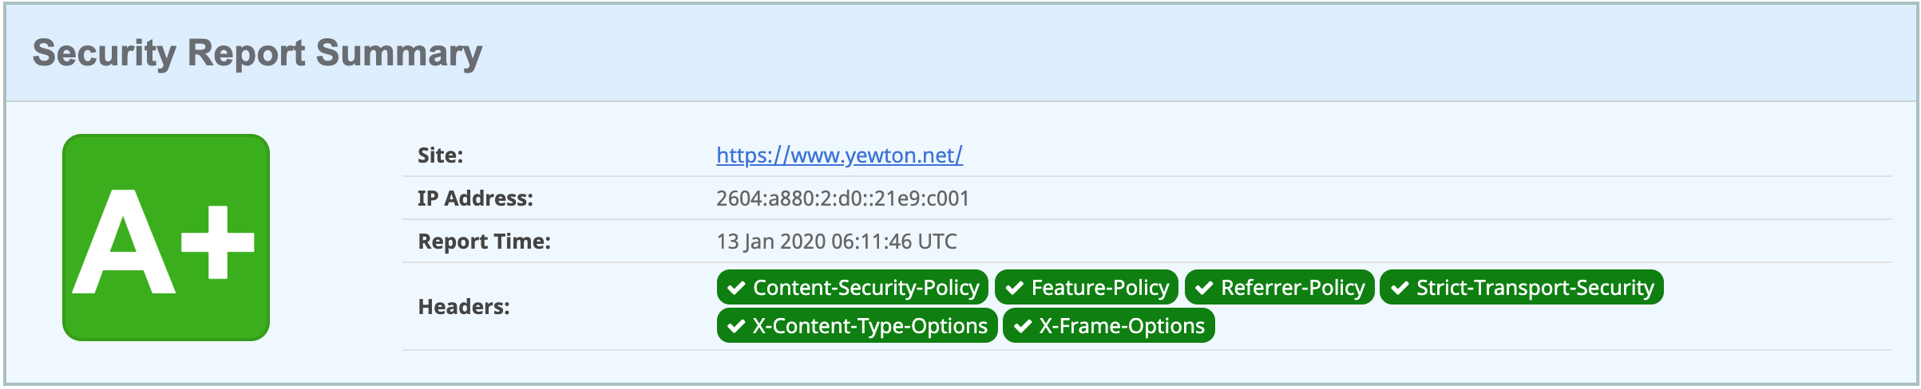1921x389 pixels.
Task: Click the Feature-Policy header badge
Action: click(1087, 287)
